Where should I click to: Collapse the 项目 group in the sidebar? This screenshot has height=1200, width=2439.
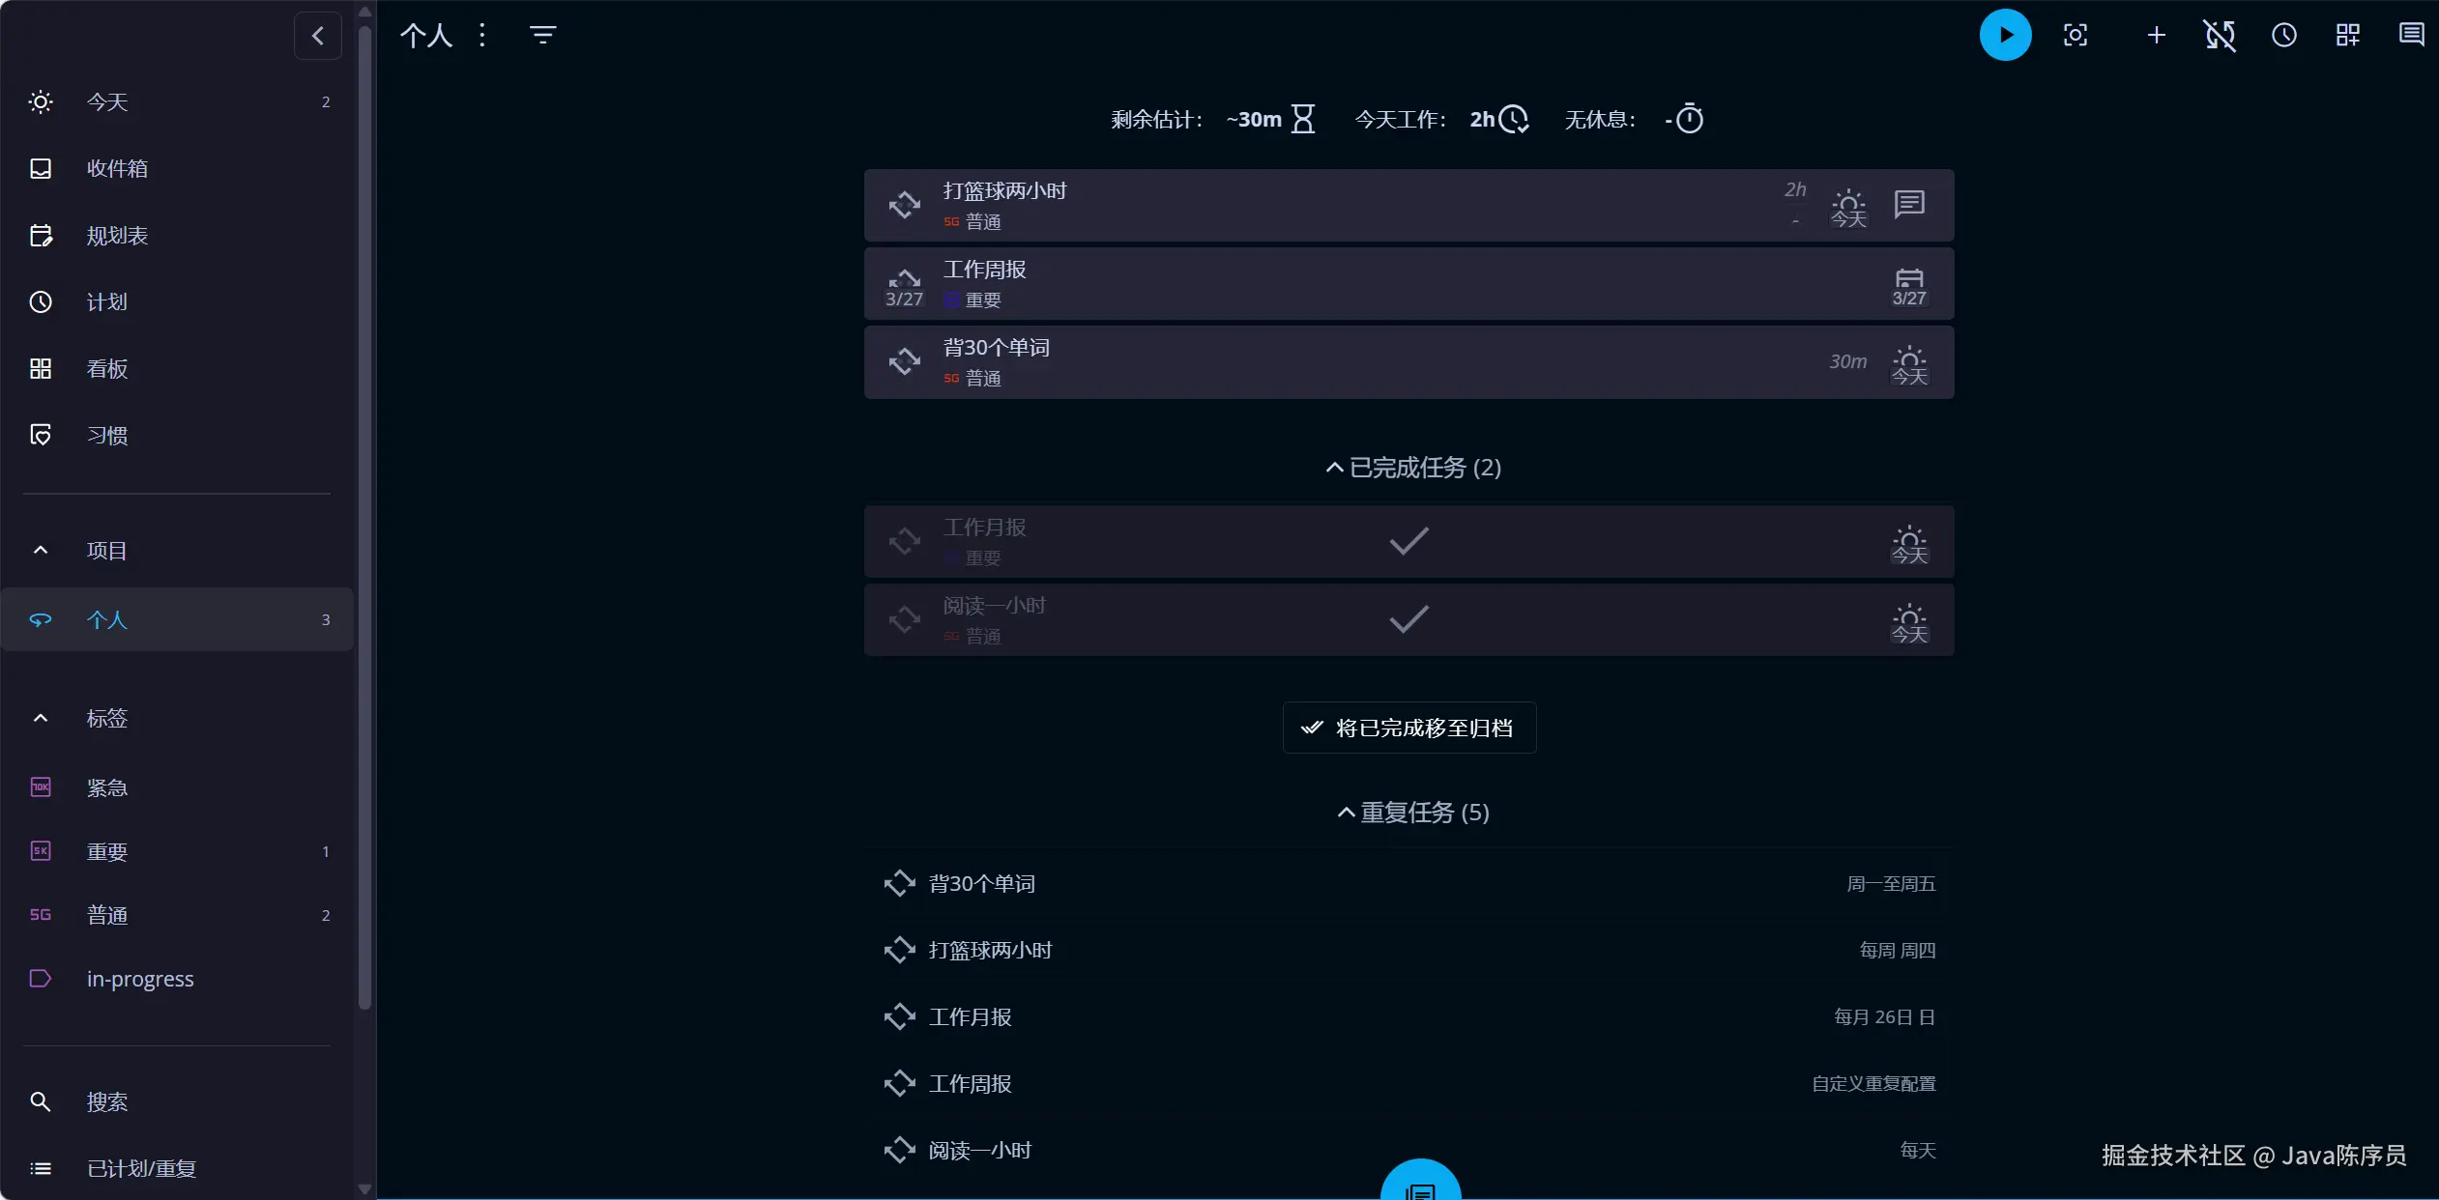(41, 551)
